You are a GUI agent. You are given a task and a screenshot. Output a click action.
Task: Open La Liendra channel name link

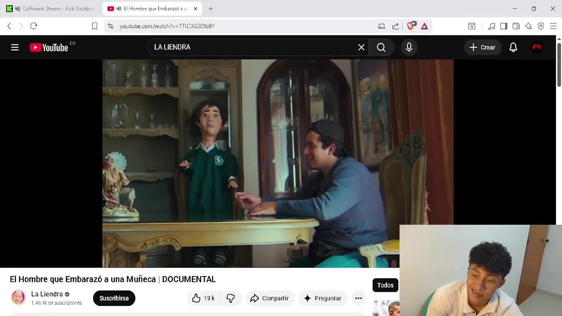point(47,294)
